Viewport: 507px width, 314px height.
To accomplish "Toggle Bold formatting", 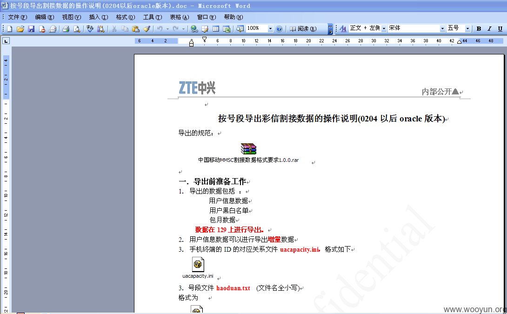I will pos(479,29).
